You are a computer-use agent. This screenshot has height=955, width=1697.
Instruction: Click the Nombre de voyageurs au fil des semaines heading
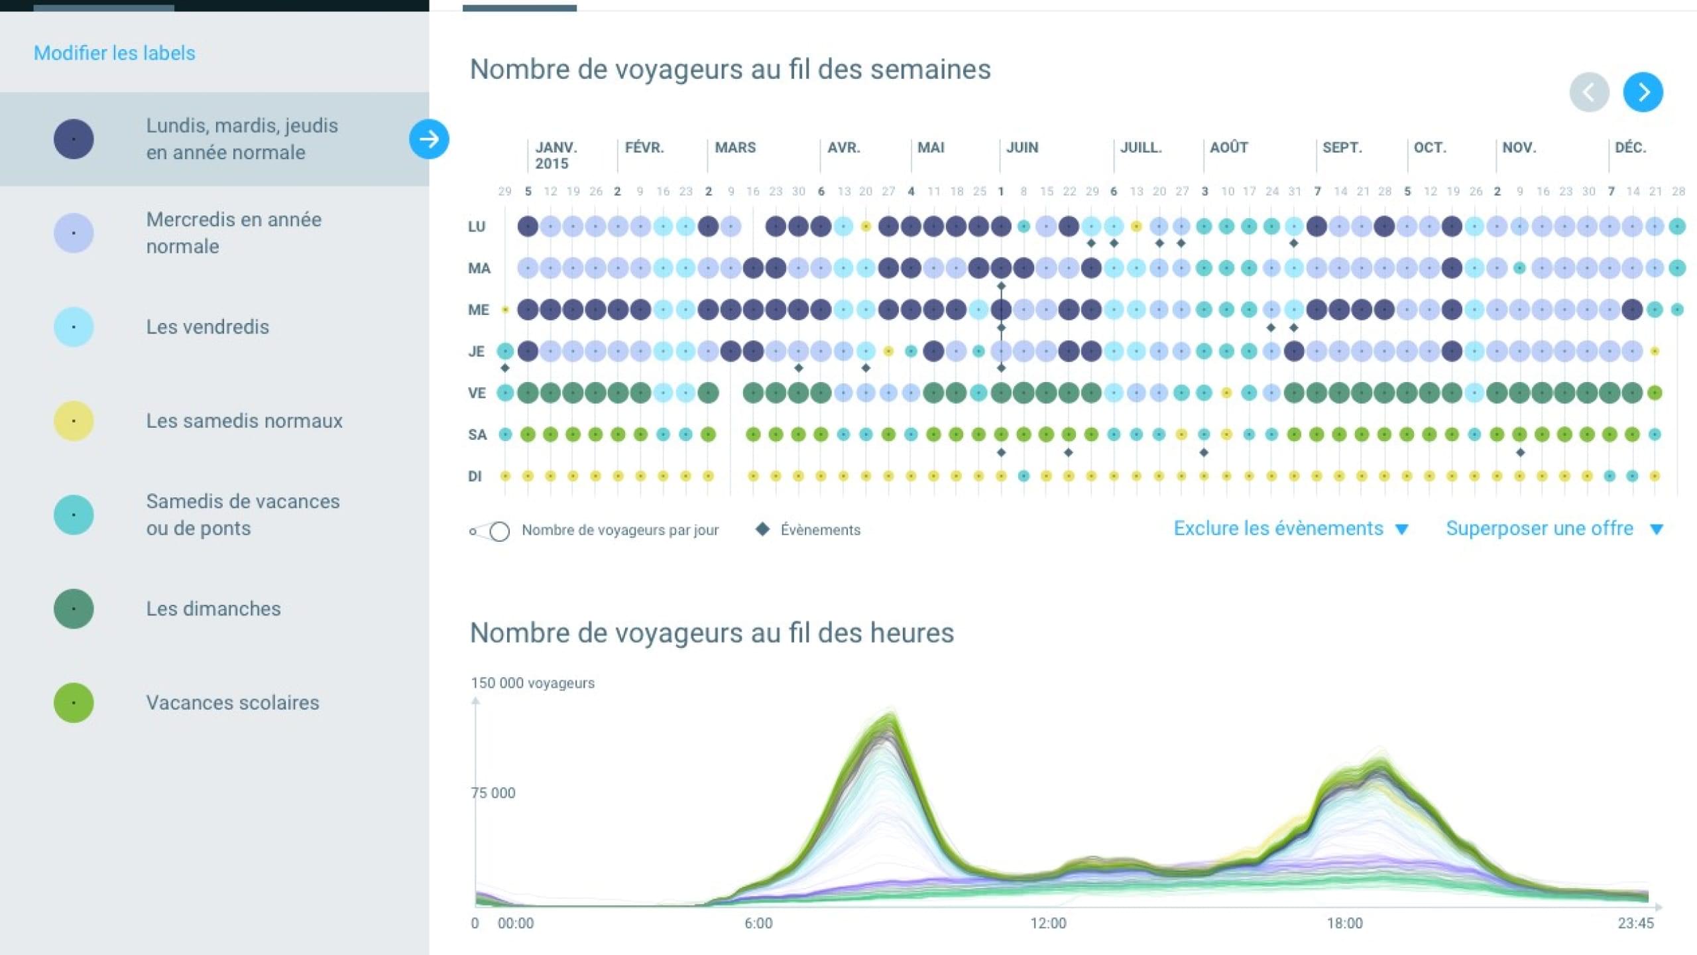click(x=730, y=69)
